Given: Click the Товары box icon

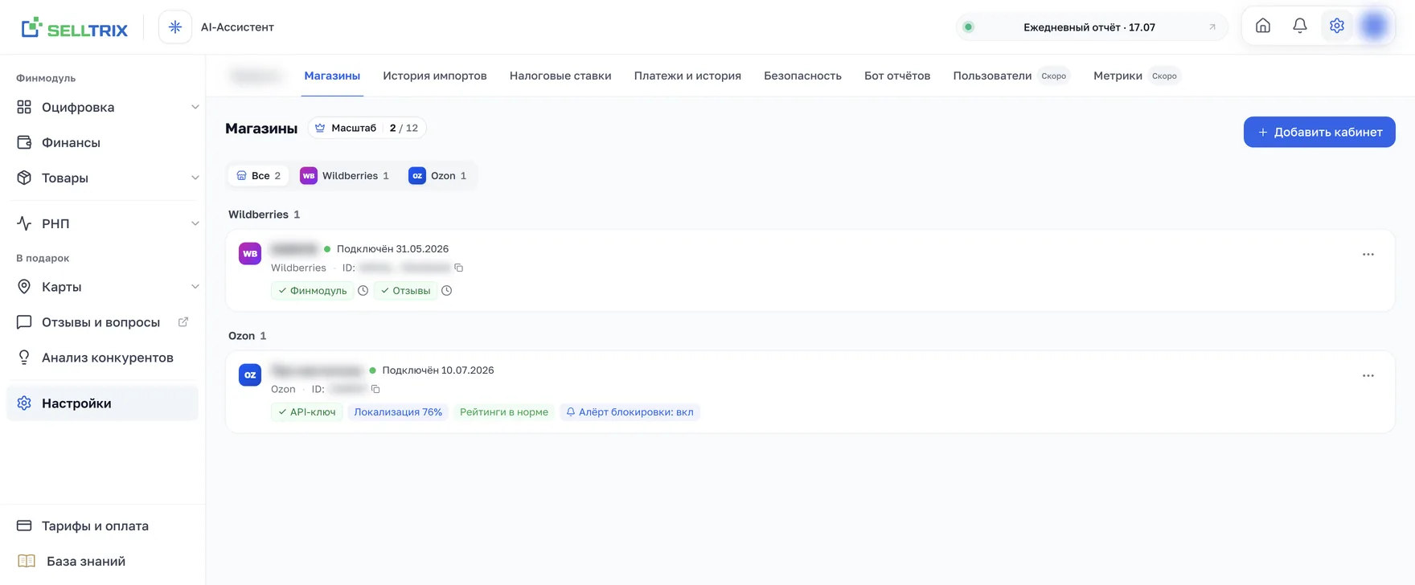Looking at the screenshot, I should pos(24,178).
